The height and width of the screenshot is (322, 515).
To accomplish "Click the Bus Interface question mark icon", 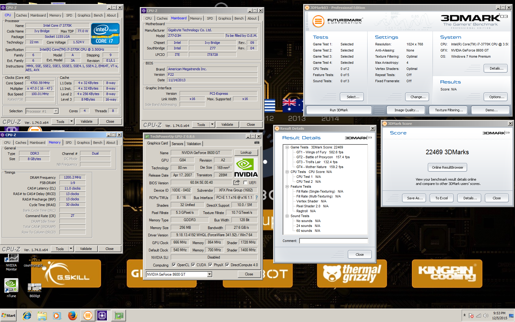I will pos(257,197).
